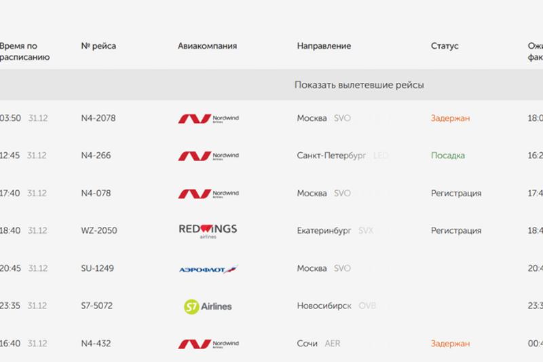Screen dimensions: 543x362
Task: Click the Направление column header
Action: 324,46
